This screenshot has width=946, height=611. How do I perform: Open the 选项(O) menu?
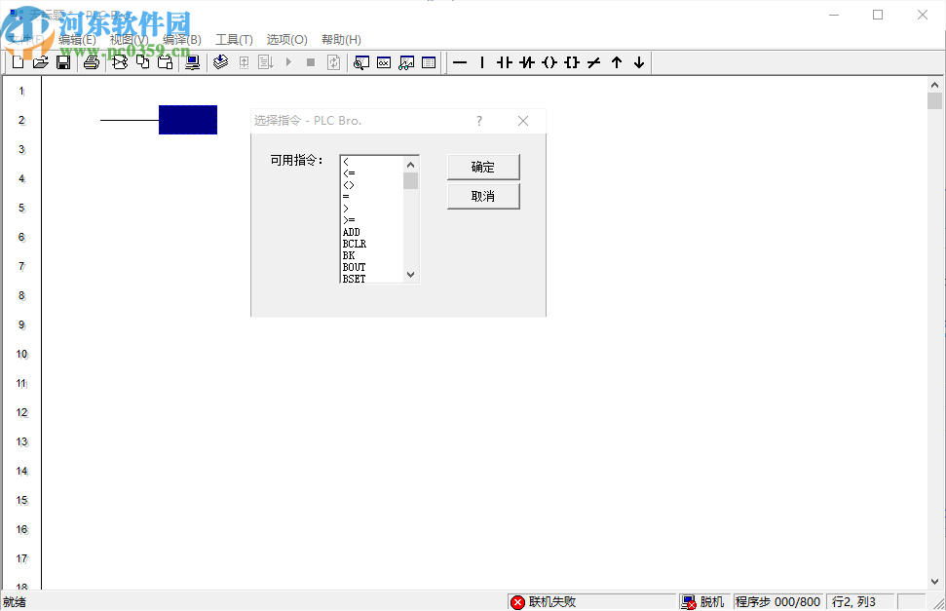click(285, 39)
